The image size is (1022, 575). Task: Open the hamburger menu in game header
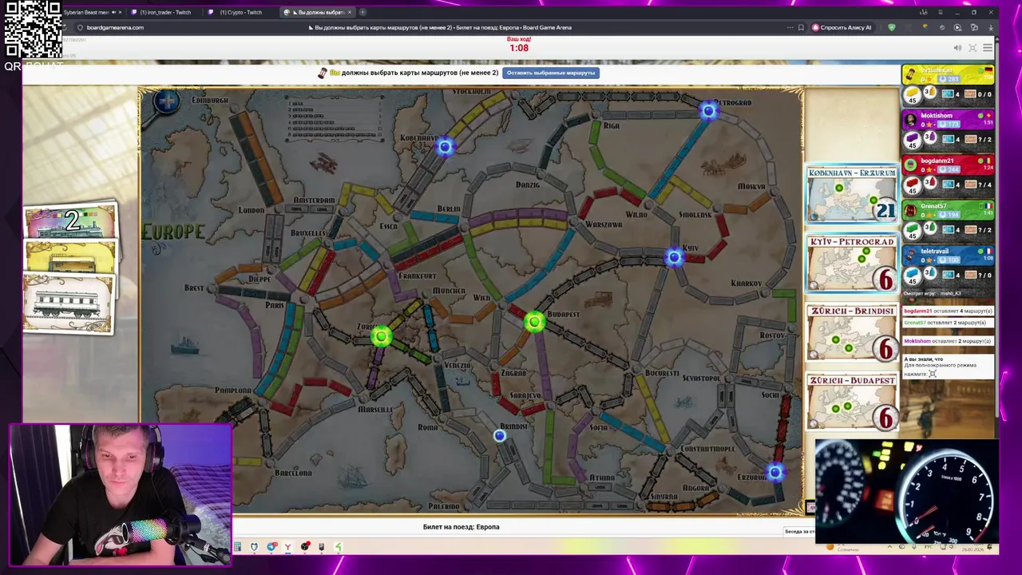pos(988,48)
